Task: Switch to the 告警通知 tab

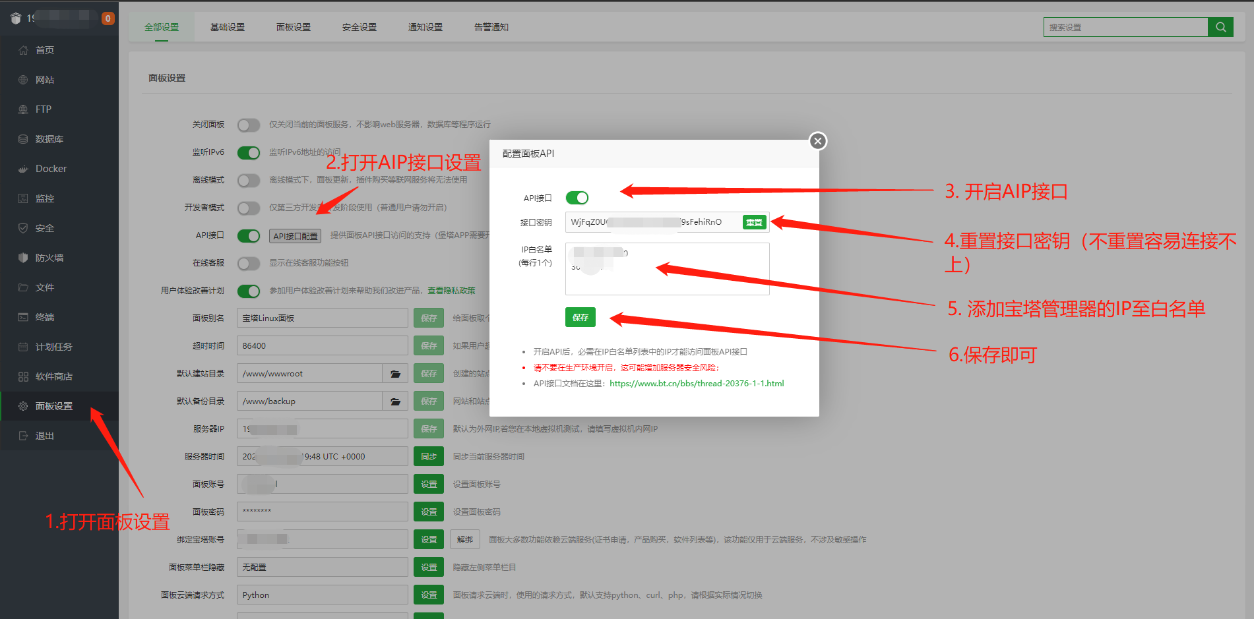Action: (x=491, y=27)
